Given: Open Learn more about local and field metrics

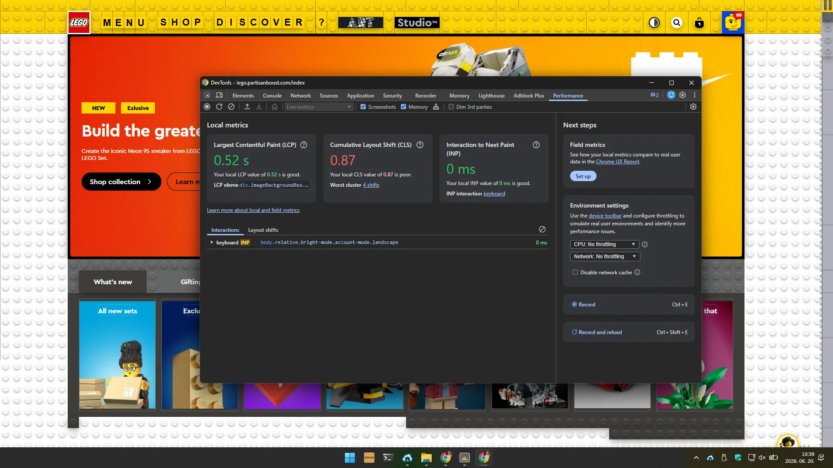Looking at the screenshot, I should (253, 210).
